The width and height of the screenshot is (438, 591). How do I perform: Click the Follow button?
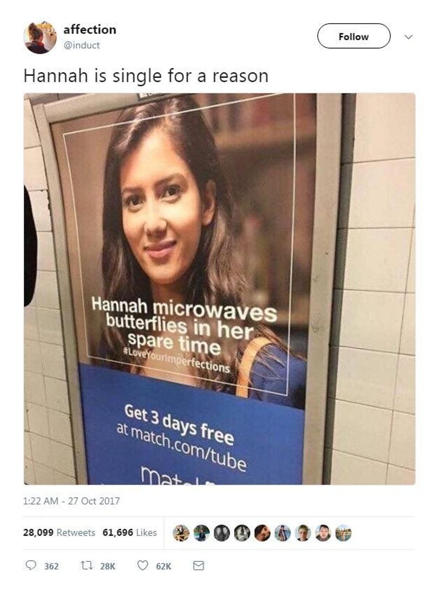354,36
